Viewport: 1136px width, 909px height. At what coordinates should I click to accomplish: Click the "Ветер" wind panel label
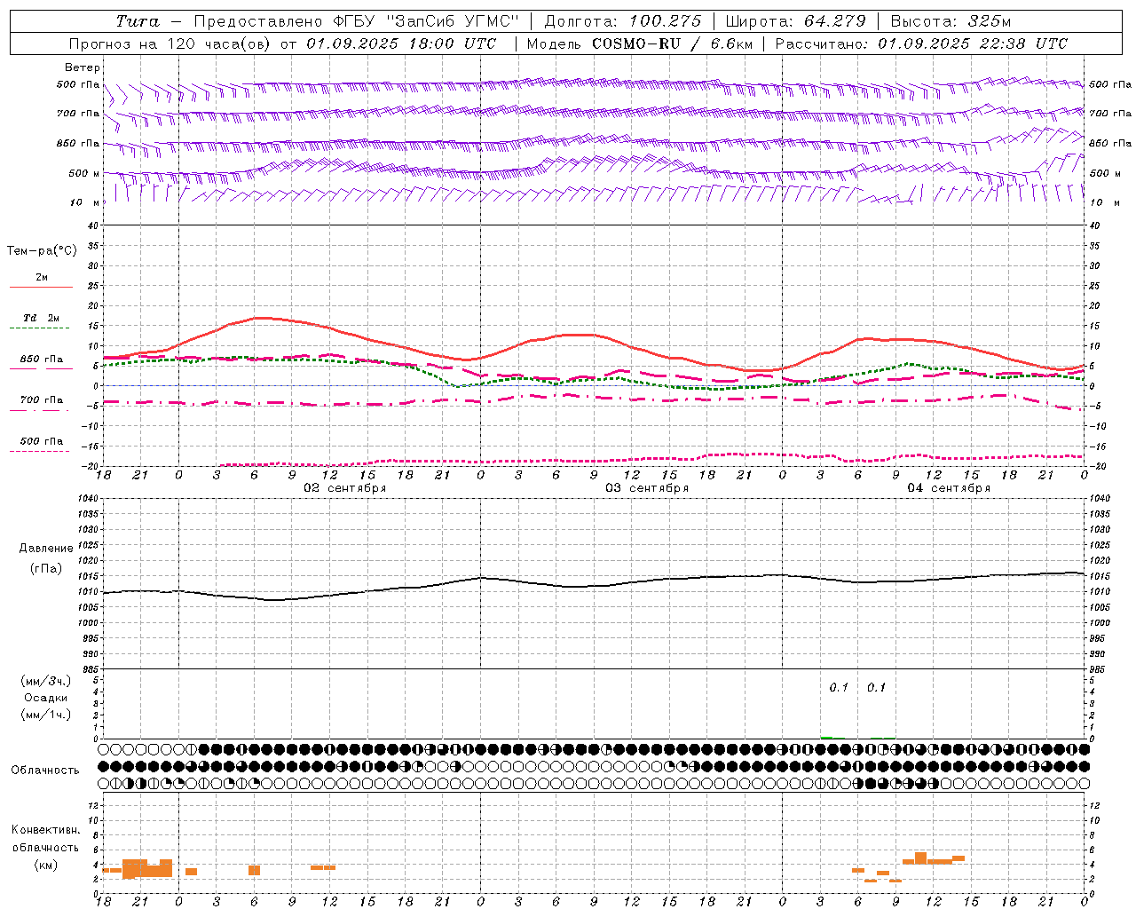83,67
